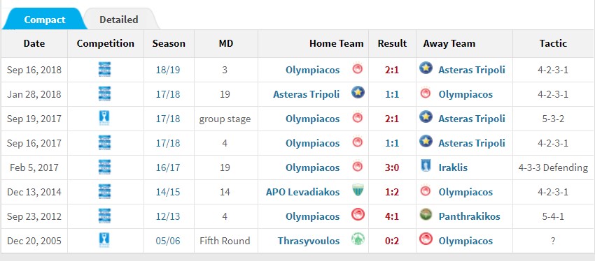This screenshot has width=595, height=261.
Task: Click the APO Levadiakos club crest
Action: (x=358, y=192)
